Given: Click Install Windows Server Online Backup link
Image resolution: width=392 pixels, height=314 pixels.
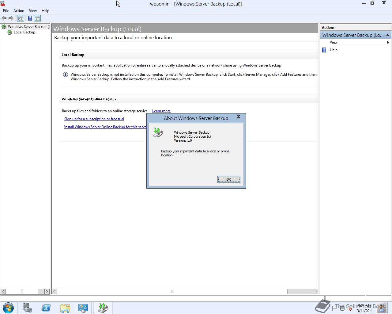Looking at the screenshot, I should click(105, 127).
